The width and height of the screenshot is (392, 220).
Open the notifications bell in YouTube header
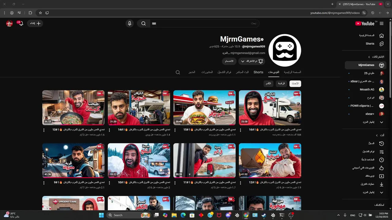pyautogui.click(x=21, y=24)
